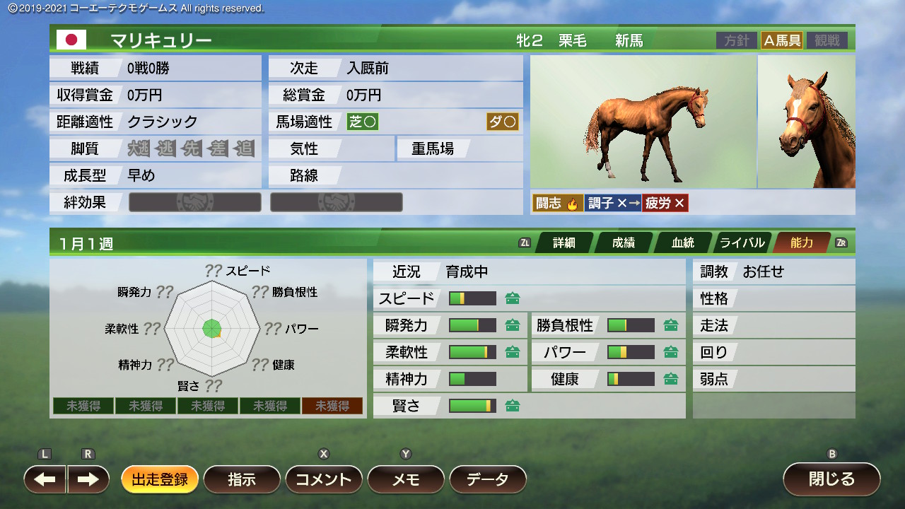Click the クラシック distance aptitude value
This screenshot has width=905, height=509.
click(x=163, y=122)
